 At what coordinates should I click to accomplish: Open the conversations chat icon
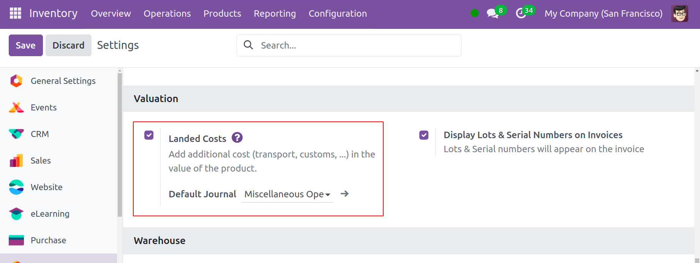[x=493, y=13]
